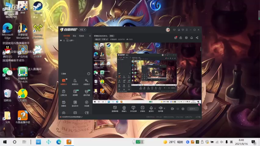Select 按键精灵 2014 desktop icon
Screen dimensions: 260x146
coord(23,75)
